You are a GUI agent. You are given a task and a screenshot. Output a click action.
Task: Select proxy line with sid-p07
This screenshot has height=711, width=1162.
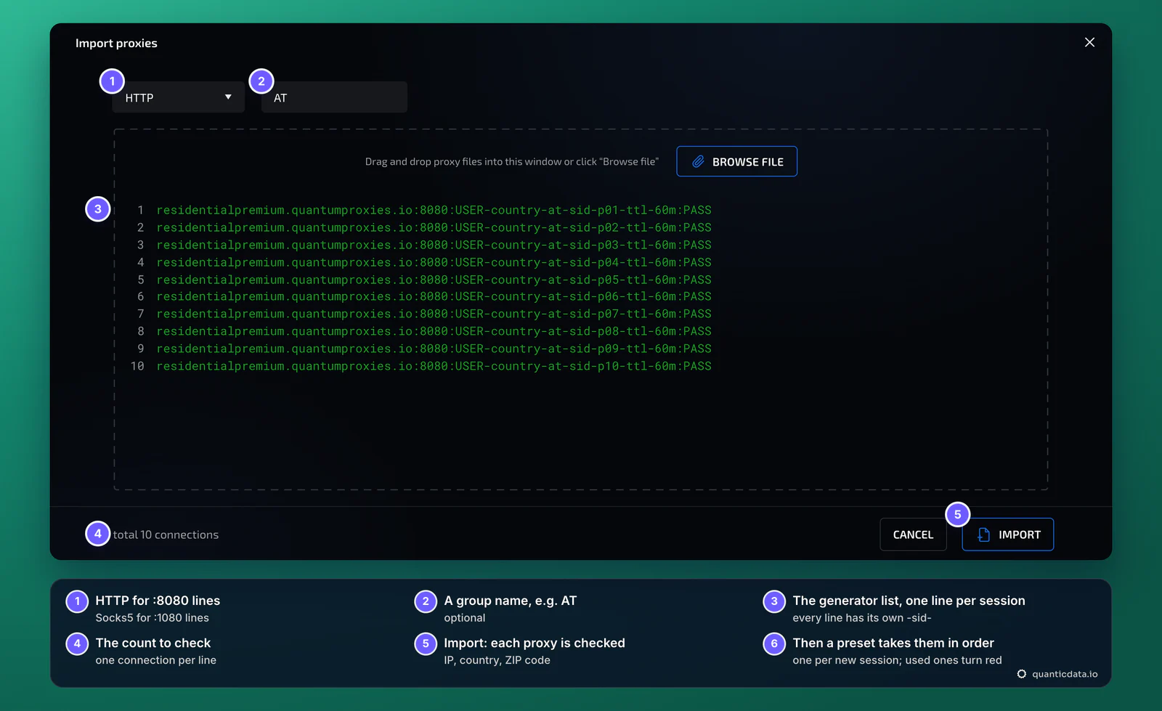tap(434, 314)
